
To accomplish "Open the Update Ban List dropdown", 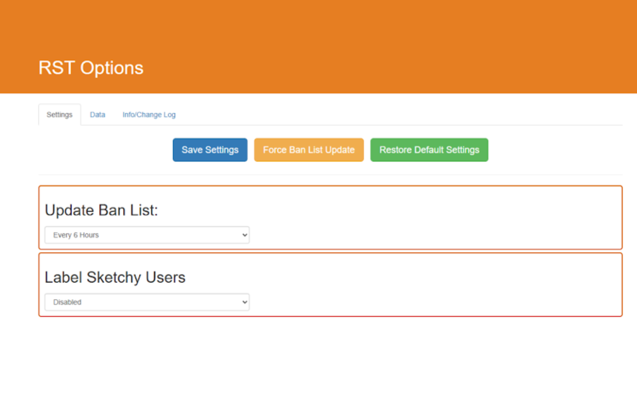I will pyautogui.click(x=147, y=235).
